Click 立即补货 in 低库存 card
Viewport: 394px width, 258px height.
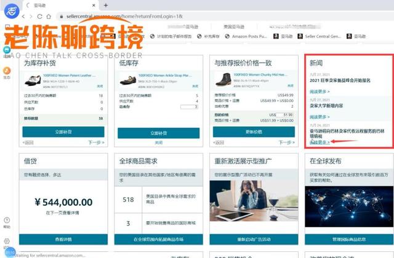click(x=159, y=133)
